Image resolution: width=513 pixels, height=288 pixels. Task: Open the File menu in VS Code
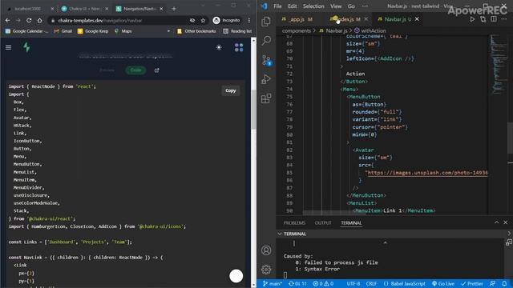(x=277, y=6)
